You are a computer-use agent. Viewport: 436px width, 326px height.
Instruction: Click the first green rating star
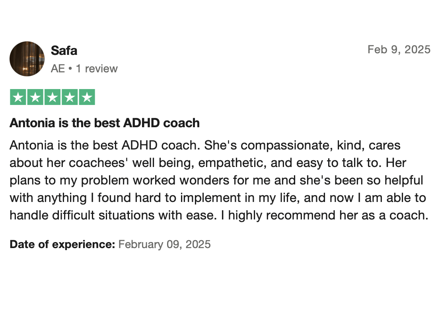(18, 97)
